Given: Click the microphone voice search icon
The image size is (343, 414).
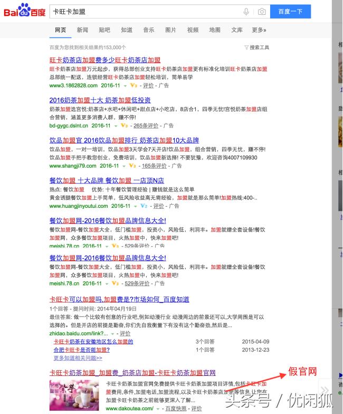Looking at the screenshot, I should coord(246,12).
